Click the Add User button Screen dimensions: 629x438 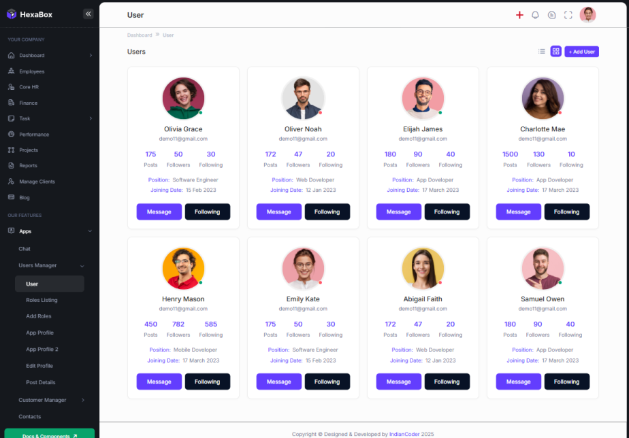(x=581, y=52)
